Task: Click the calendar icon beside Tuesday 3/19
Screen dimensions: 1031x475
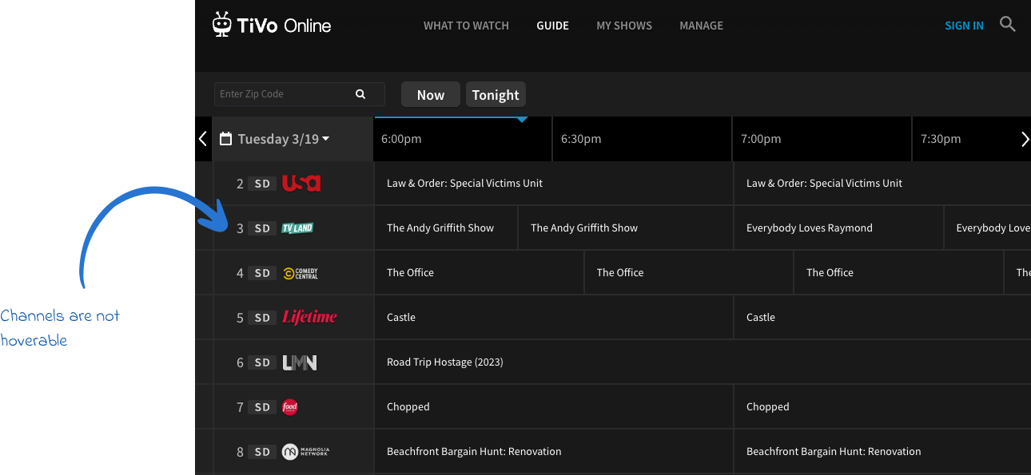Action: tap(225, 139)
